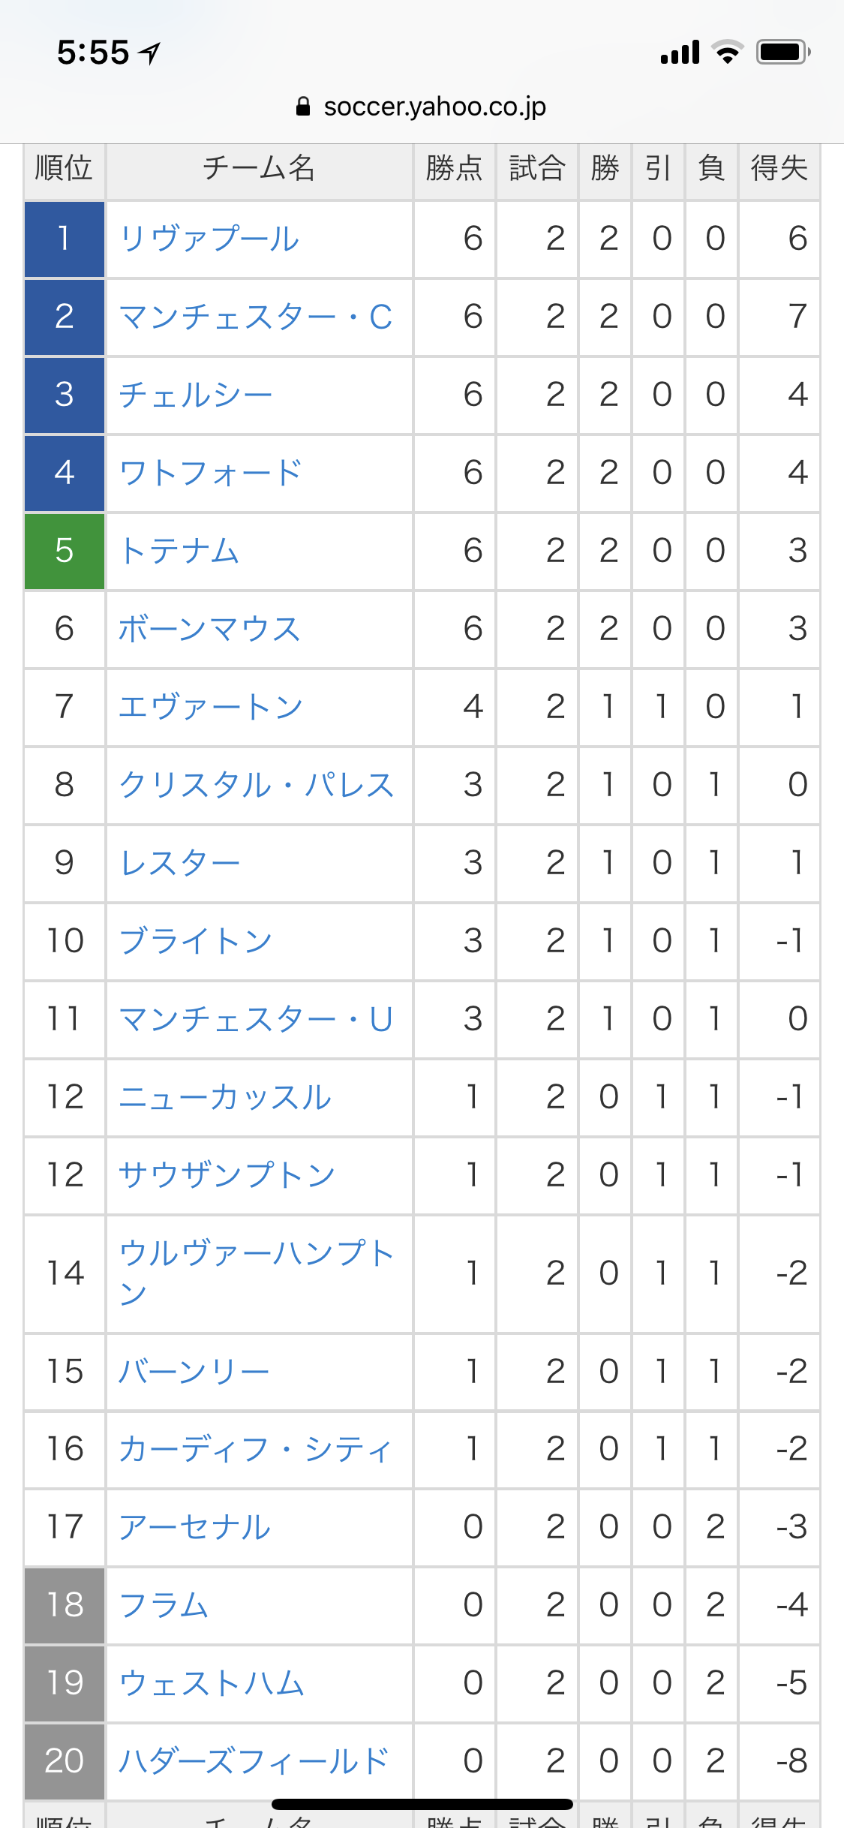Tap the home indicator bar
The image size is (844, 1828).
(422, 1804)
